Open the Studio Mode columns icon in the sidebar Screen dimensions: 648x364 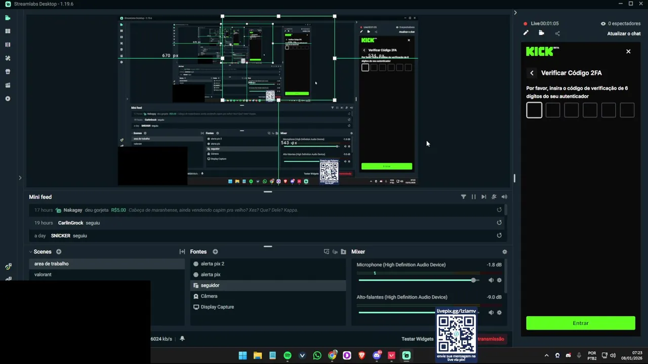[x=8, y=44]
